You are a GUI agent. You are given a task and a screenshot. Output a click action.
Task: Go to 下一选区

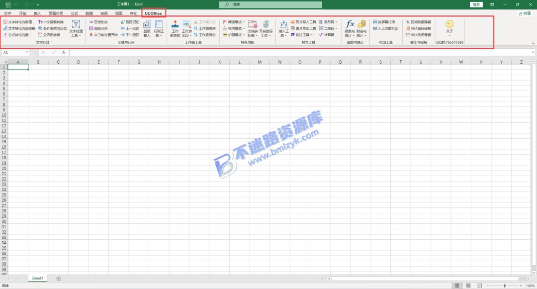[x=130, y=35]
